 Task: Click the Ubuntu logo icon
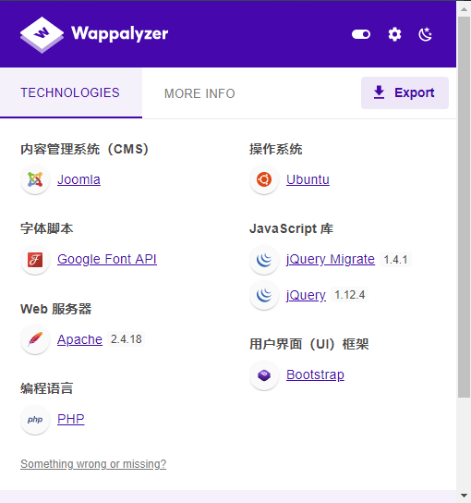(264, 179)
